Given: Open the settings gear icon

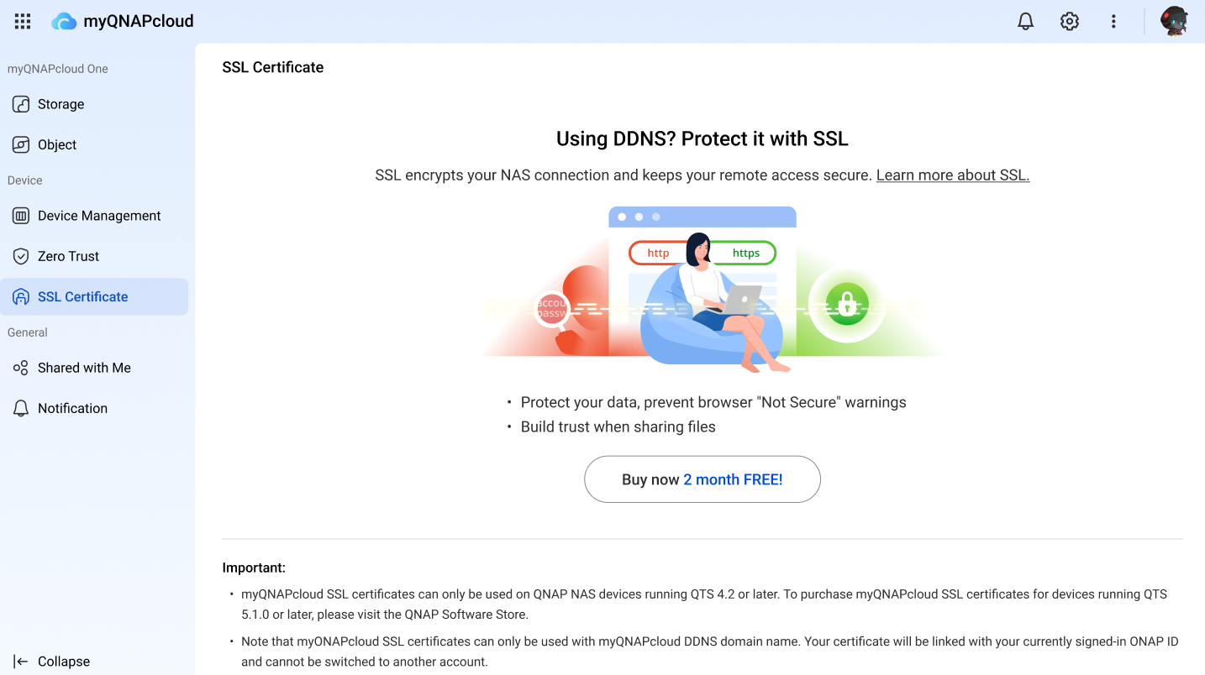Looking at the screenshot, I should 1069,22.
